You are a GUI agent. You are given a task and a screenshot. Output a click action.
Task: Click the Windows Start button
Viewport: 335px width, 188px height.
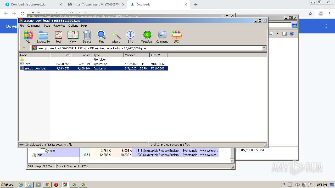7,185
